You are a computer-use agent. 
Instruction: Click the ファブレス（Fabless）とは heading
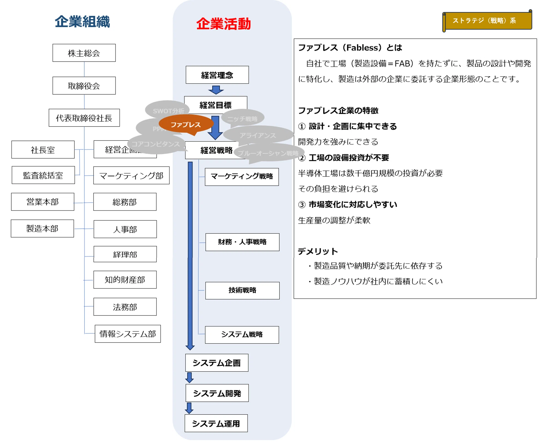350,48
